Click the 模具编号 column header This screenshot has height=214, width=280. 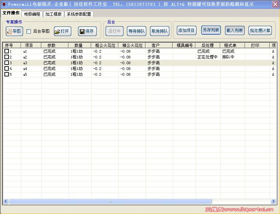point(184,46)
